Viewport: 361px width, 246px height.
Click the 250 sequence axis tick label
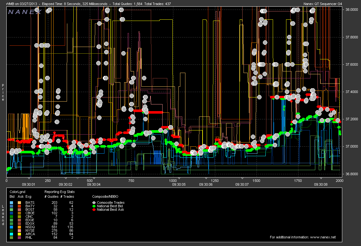(x=48, y=181)
